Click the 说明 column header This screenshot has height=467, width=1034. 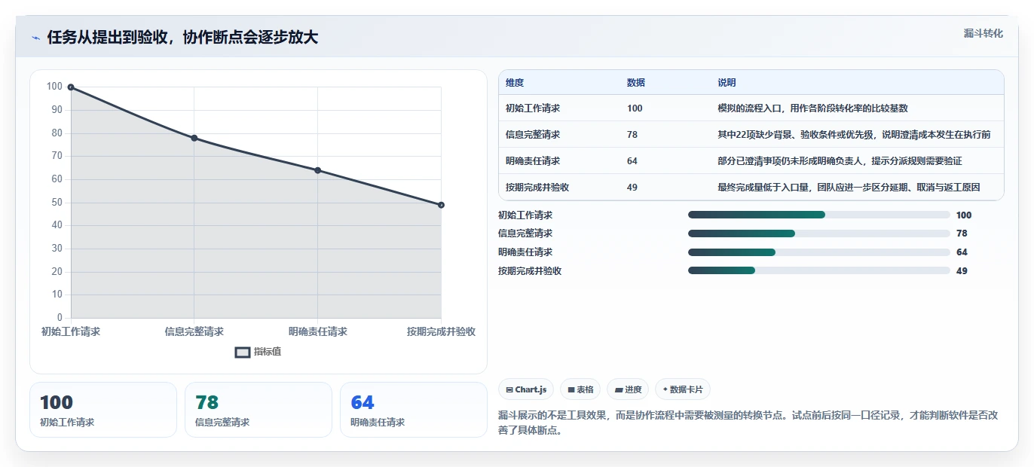tap(727, 83)
